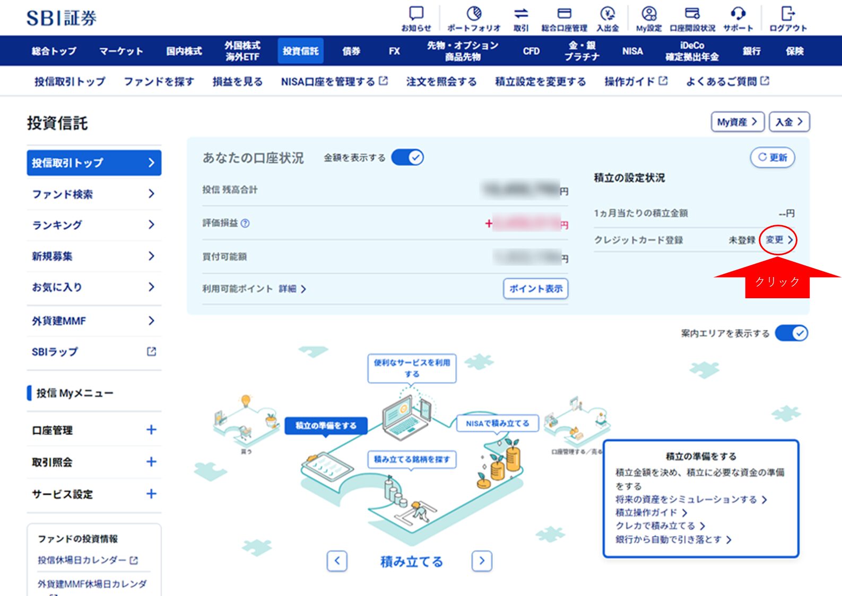Click the My資産 button
Image resolution: width=842 pixels, height=596 pixels.
737,122
